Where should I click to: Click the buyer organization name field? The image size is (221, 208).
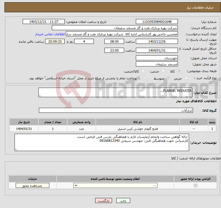(115, 28)
